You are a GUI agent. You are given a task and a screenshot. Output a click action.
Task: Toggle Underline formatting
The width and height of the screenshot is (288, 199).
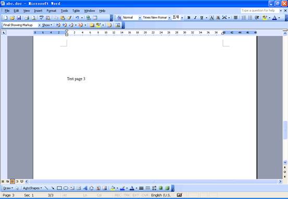click(x=202, y=18)
